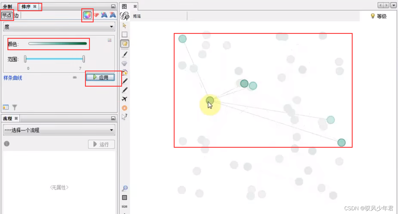
Task: Click the Gephi logo icon
Action: pos(125,16)
